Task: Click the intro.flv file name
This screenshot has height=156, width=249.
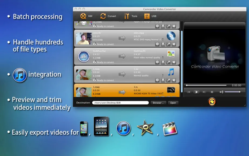Action: 97,33
